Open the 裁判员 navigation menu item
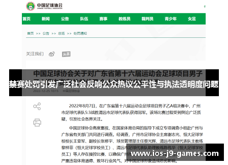228x165 pixels. tap(147, 19)
